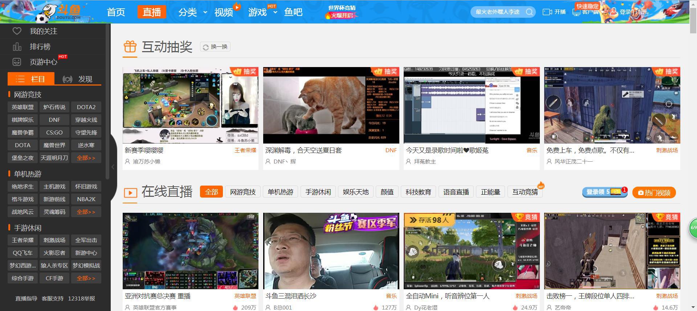Select the 语音直播 filter tab
Image resolution: width=697 pixels, height=311 pixels.
pyautogui.click(x=456, y=192)
